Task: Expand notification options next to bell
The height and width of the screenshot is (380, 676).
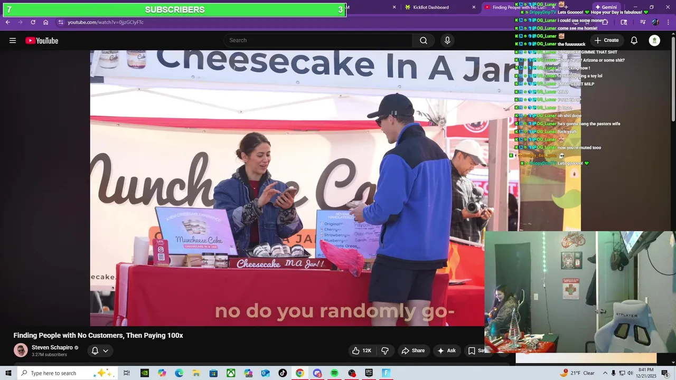Action: click(x=106, y=350)
